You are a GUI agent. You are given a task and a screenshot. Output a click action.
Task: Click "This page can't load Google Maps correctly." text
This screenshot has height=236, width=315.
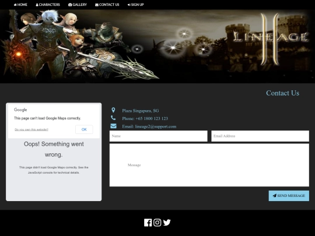(47, 118)
